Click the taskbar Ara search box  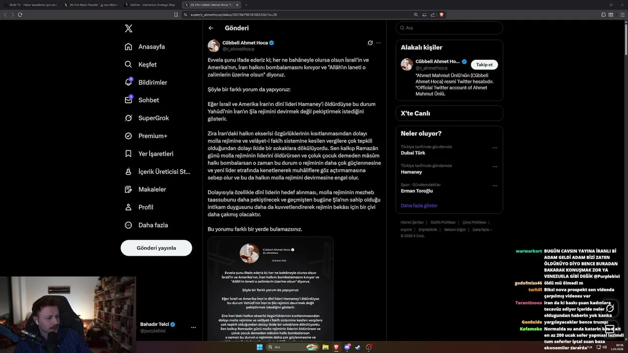[292, 347]
